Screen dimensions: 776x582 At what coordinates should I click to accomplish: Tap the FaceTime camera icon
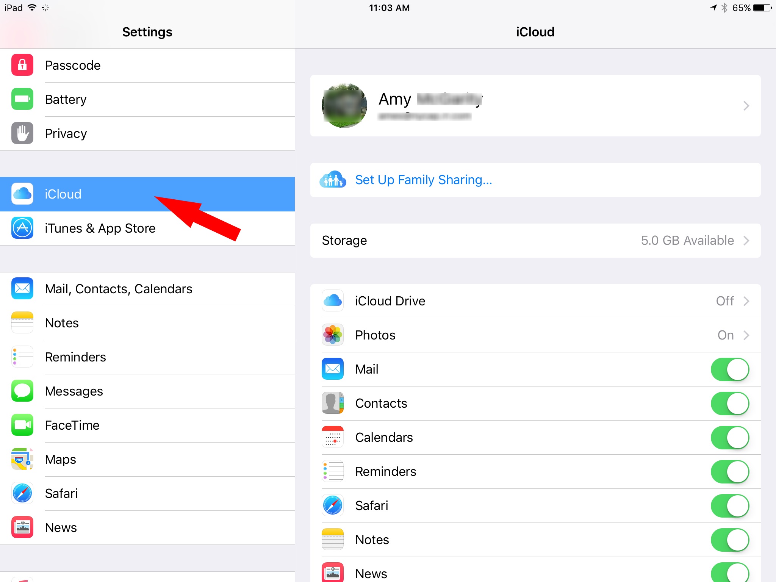(x=22, y=425)
